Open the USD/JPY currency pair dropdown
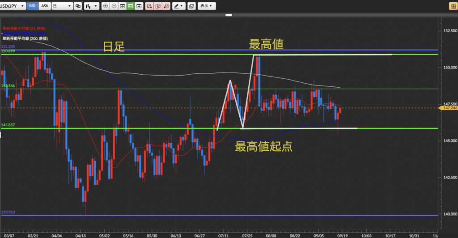Viewport: 458px width, 238px height. tap(12, 6)
